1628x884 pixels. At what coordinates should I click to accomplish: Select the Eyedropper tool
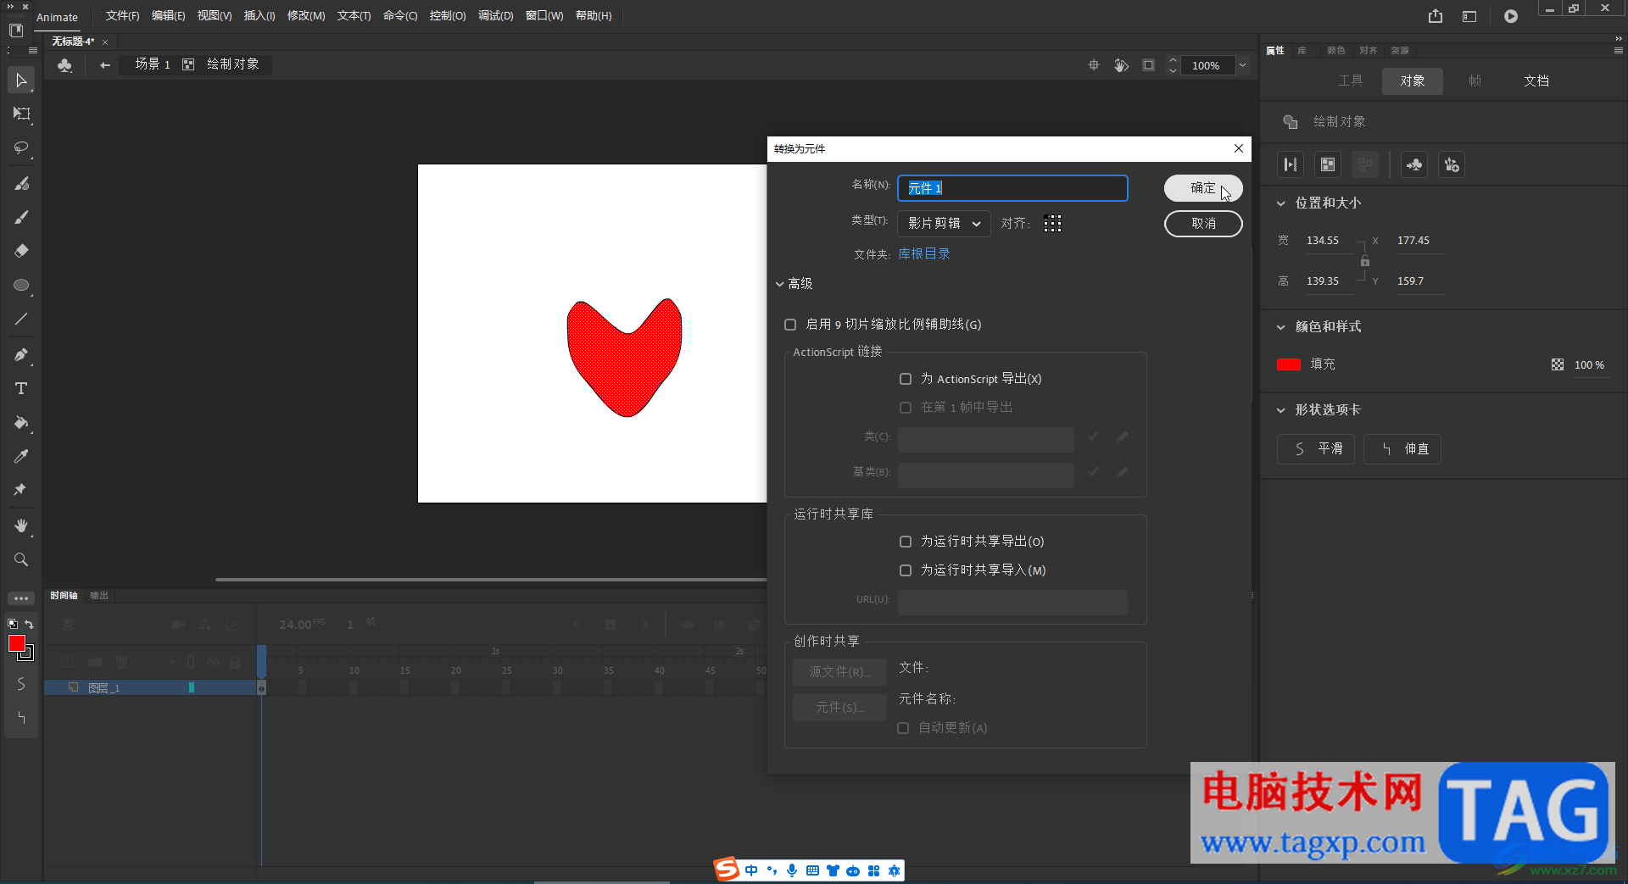21,456
